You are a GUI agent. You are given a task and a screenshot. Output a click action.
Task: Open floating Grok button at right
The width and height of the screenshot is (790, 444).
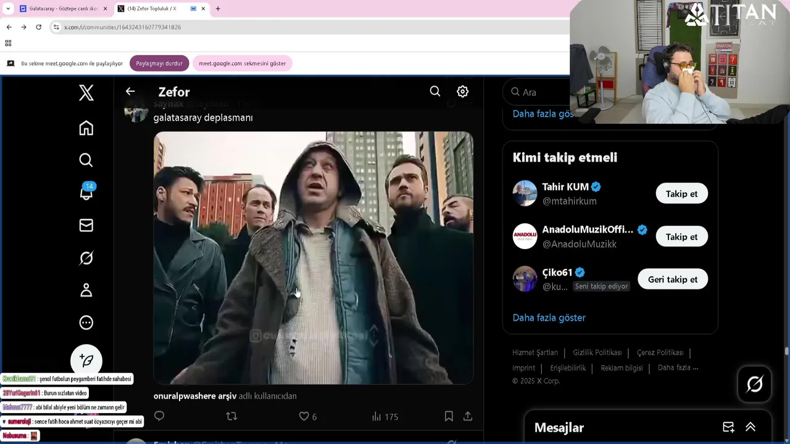tap(755, 384)
